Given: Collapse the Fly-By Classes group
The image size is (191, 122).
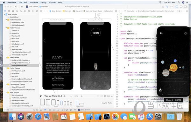Looking at the screenshot, I should pyautogui.click(x=6, y=68).
